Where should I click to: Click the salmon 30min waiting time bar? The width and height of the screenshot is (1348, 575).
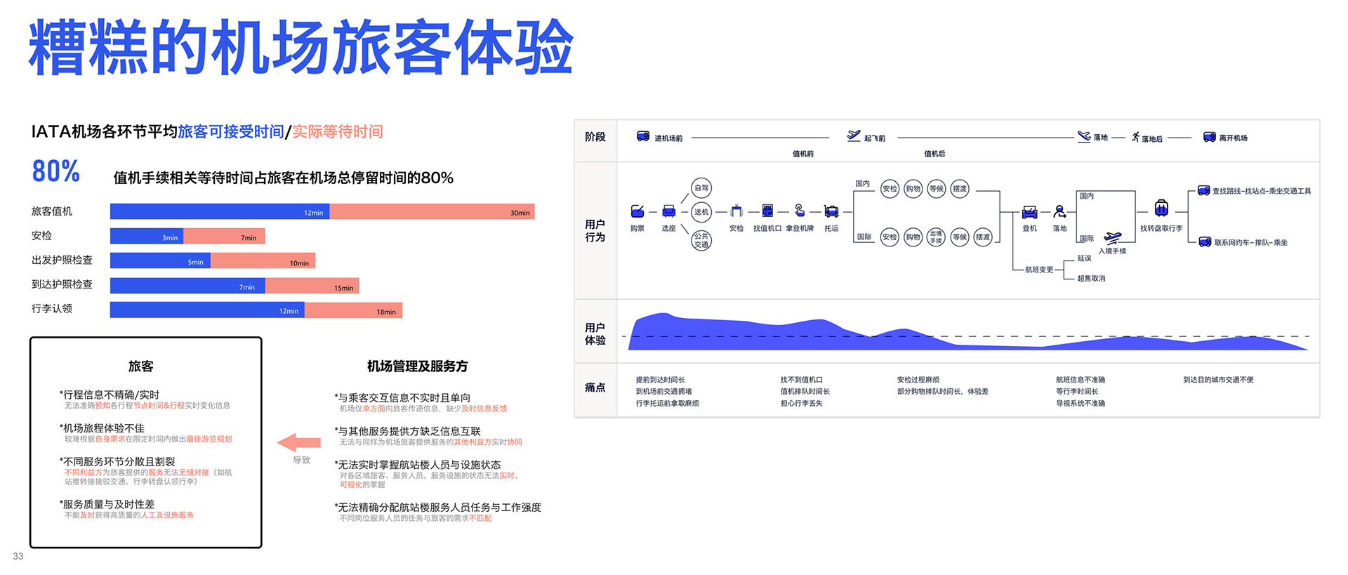click(x=432, y=211)
